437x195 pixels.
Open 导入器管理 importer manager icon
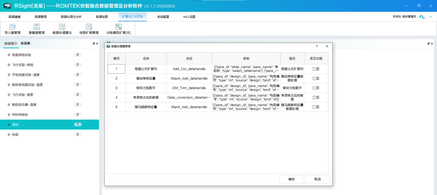point(12,27)
